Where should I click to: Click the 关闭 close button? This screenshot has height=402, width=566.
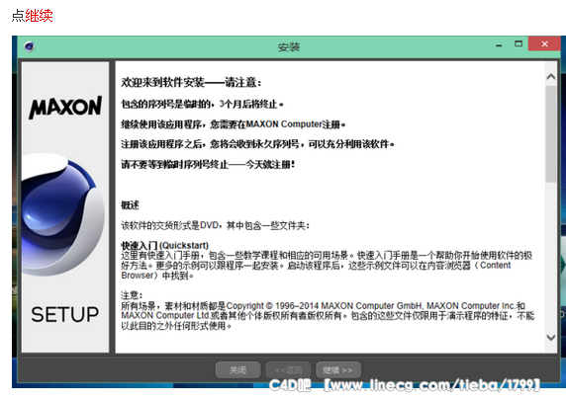237,370
